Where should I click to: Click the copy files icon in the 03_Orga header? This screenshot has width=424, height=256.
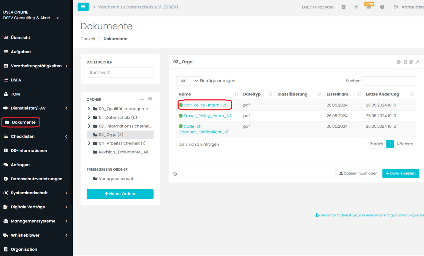(411, 62)
